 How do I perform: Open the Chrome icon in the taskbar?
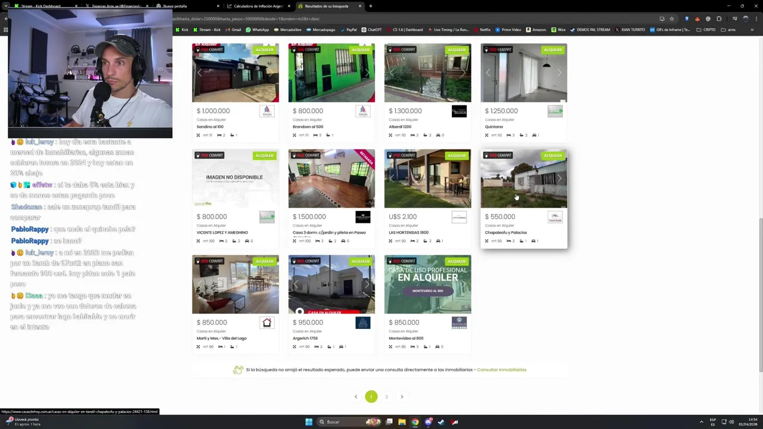[415, 422]
